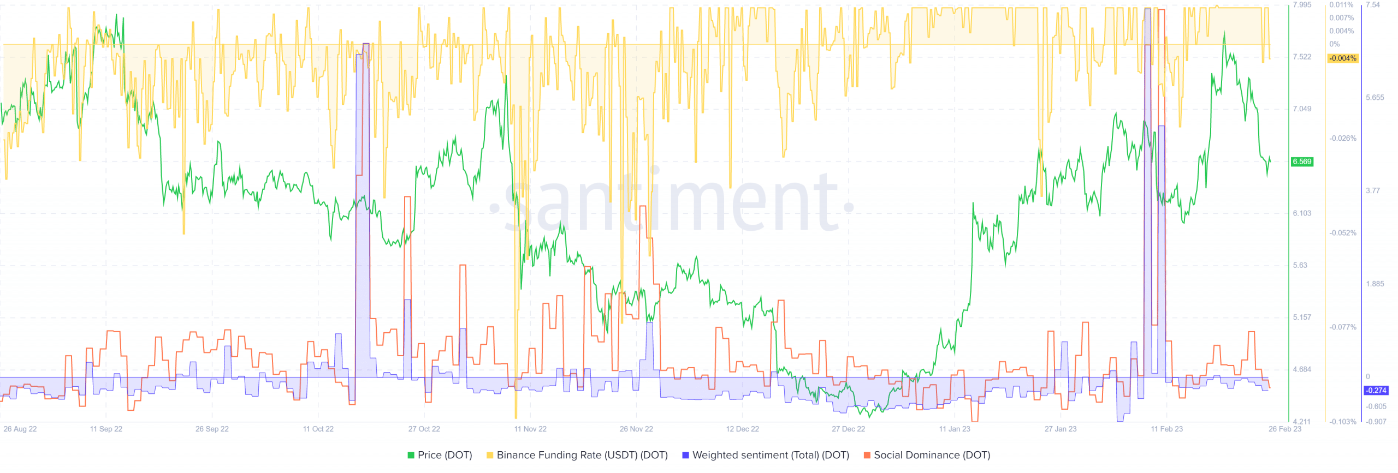Click the -0.103% funding rate axis value
This screenshot has width=1398, height=473.
(x=1342, y=422)
